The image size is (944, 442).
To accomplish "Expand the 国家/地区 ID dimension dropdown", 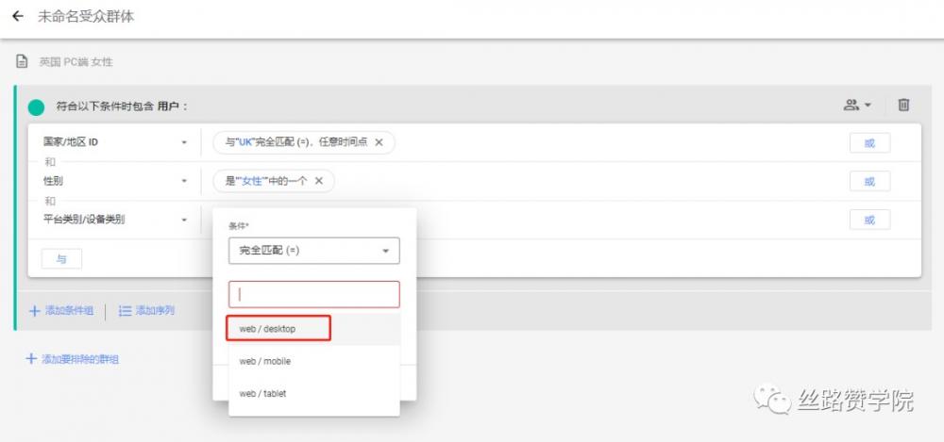I will pyautogui.click(x=184, y=142).
